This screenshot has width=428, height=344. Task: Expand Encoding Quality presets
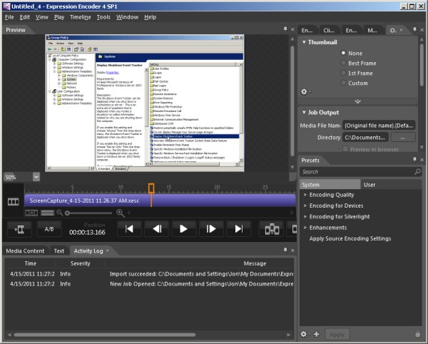[305, 195]
